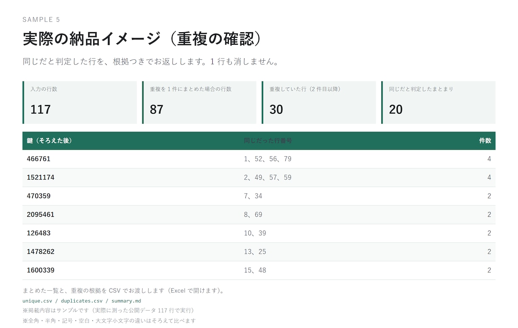
Task: Select the value 87 in the stats card
Action: point(157,109)
